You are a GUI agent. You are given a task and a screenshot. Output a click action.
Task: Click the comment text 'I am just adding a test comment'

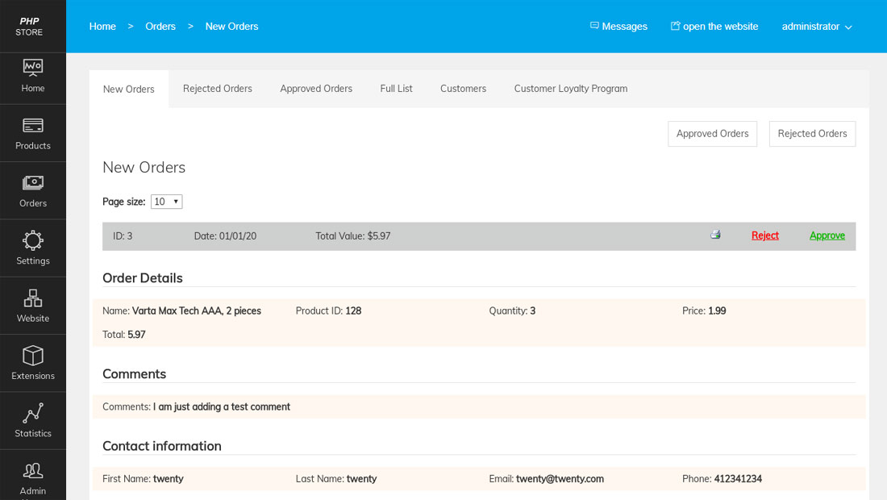pos(221,407)
